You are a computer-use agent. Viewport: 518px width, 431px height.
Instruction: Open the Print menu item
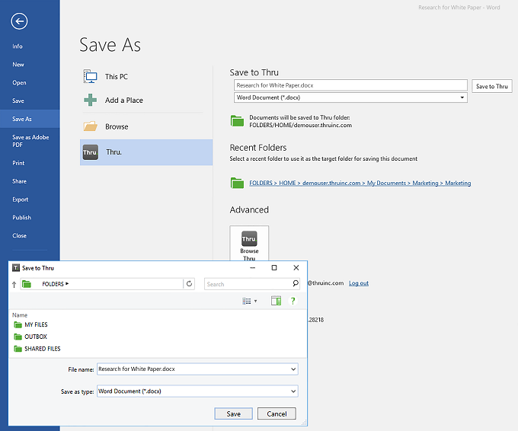point(18,163)
